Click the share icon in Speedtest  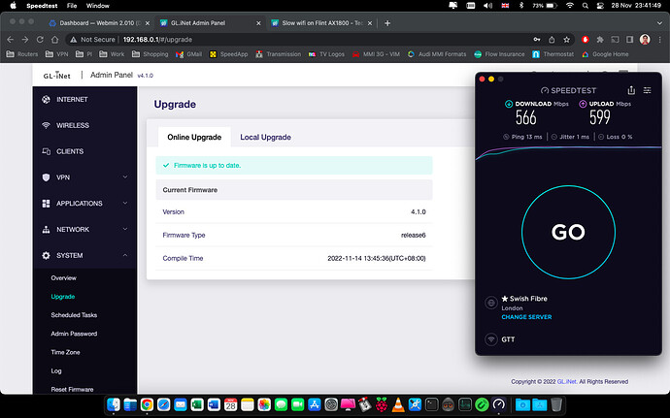[631, 90]
